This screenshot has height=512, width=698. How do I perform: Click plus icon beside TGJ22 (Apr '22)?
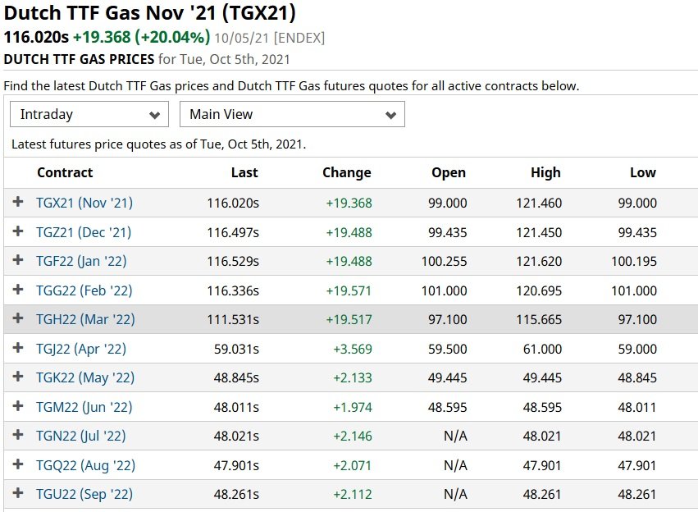[x=18, y=348]
